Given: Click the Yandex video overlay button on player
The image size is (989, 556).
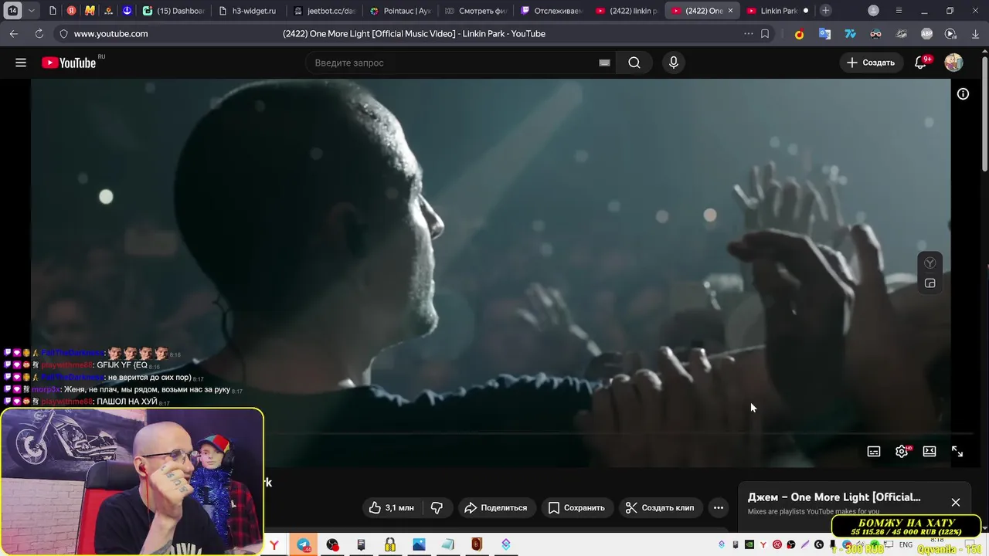Looking at the screenshot, I should click(930, 263).
